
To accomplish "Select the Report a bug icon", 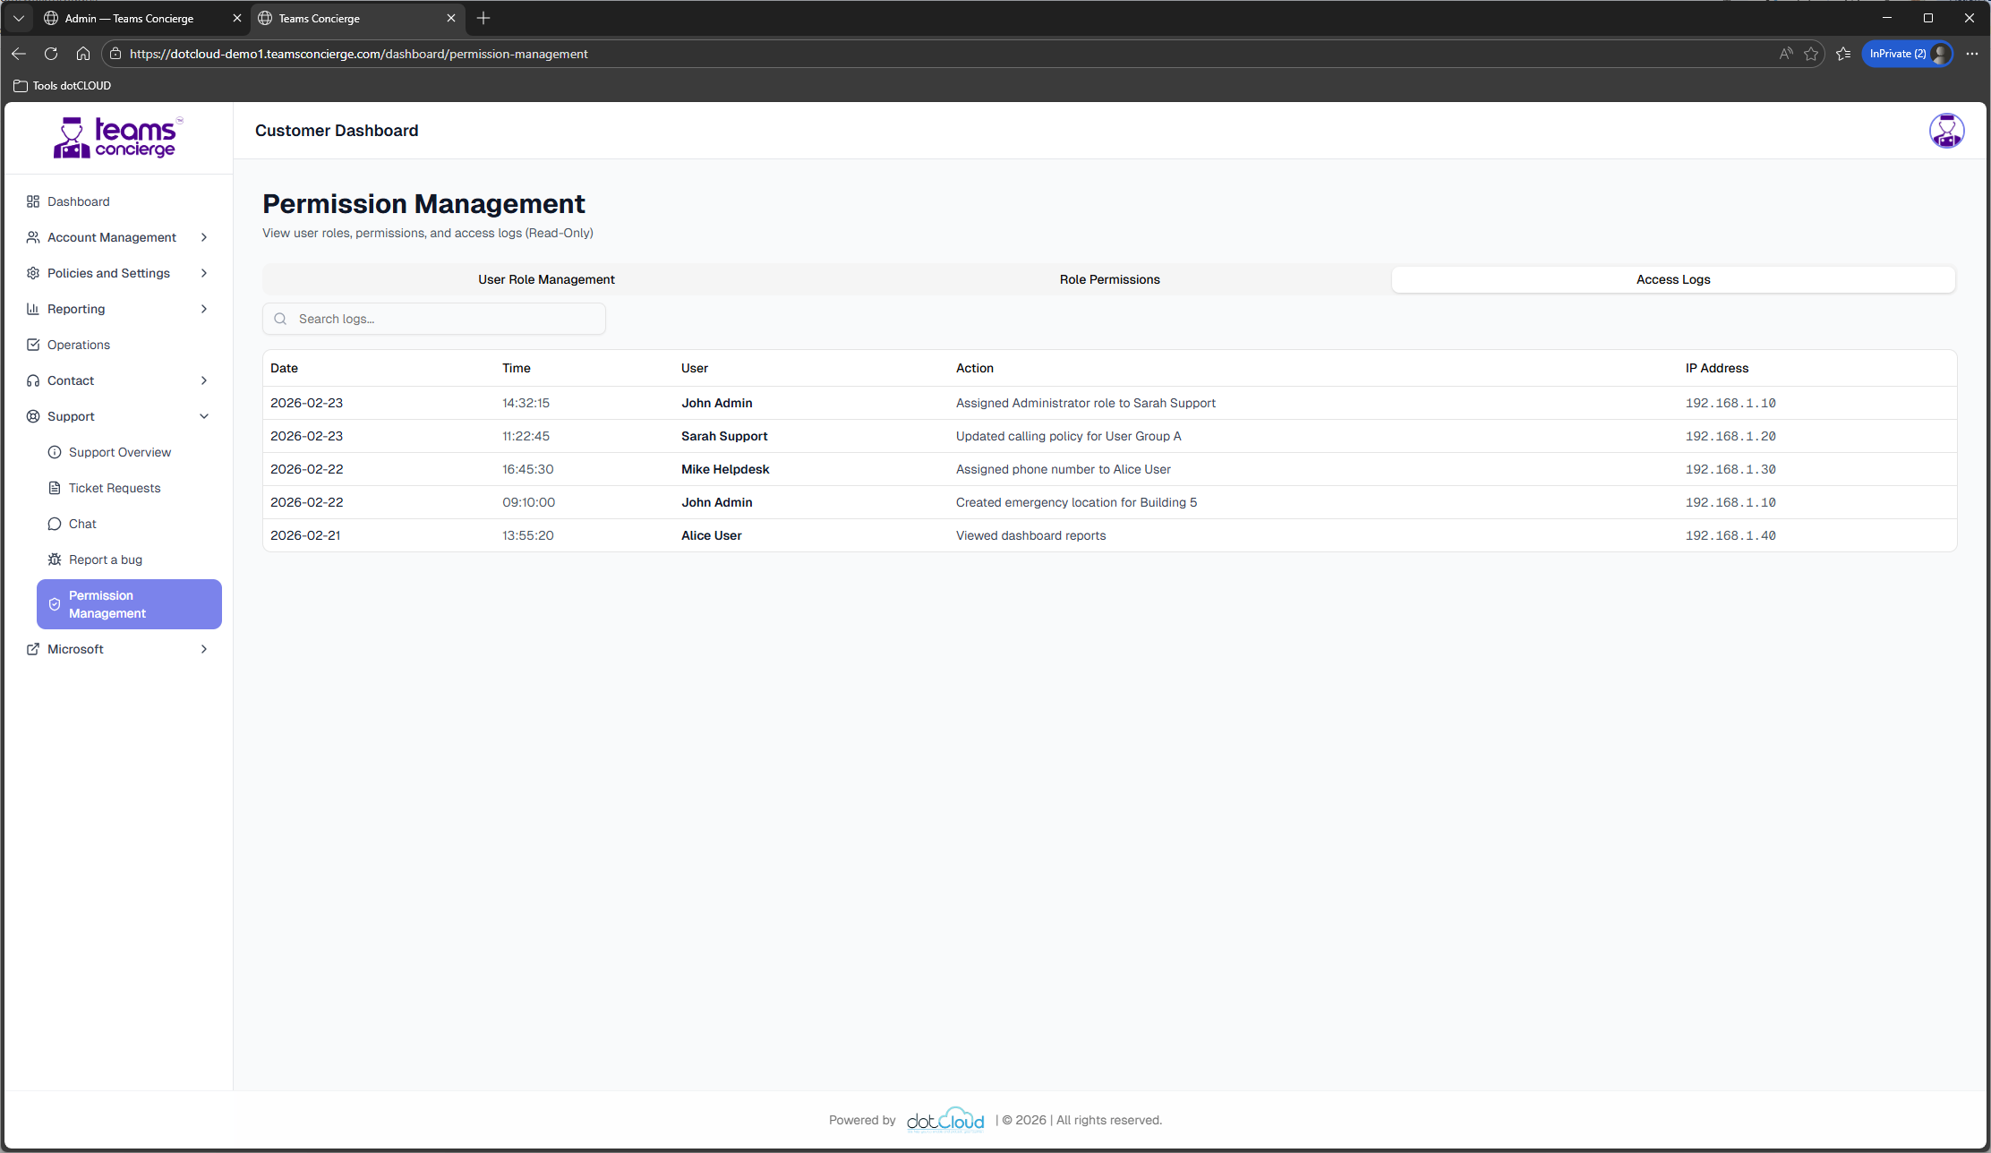I will 55,559.
